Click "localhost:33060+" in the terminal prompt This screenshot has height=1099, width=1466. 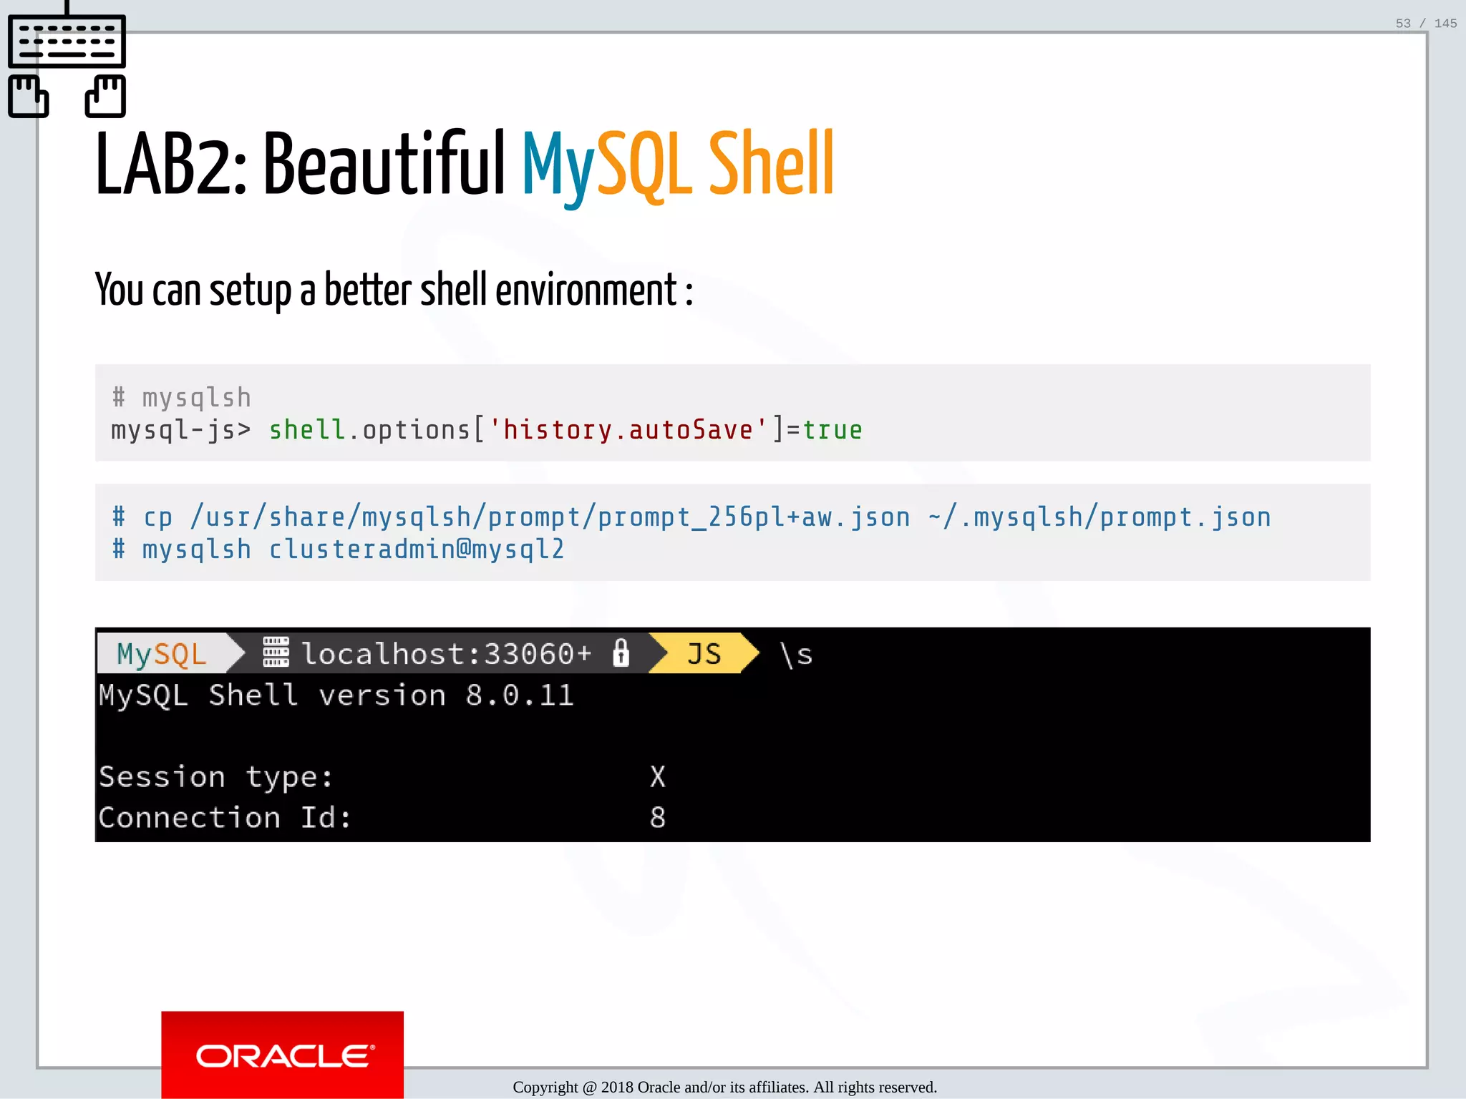[447, 653]
